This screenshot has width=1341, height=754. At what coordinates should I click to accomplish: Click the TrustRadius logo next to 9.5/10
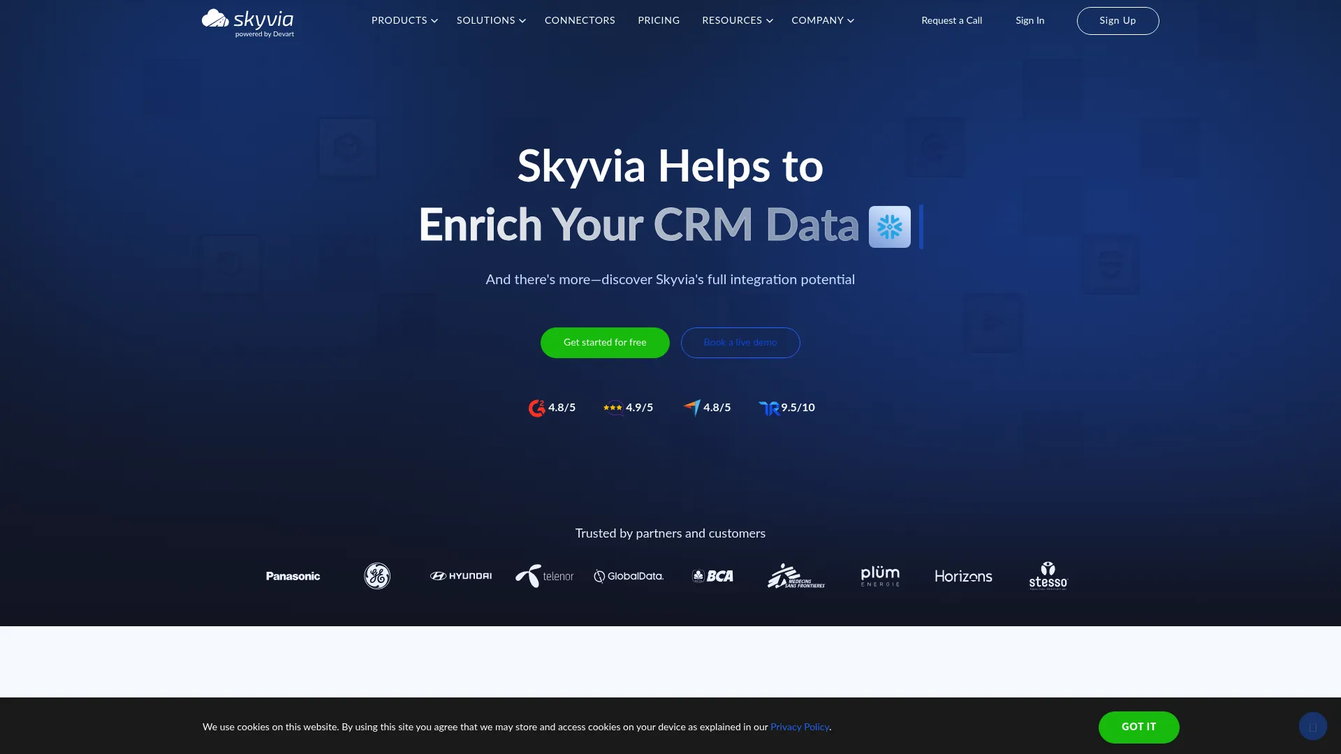(x=769, y=408)
